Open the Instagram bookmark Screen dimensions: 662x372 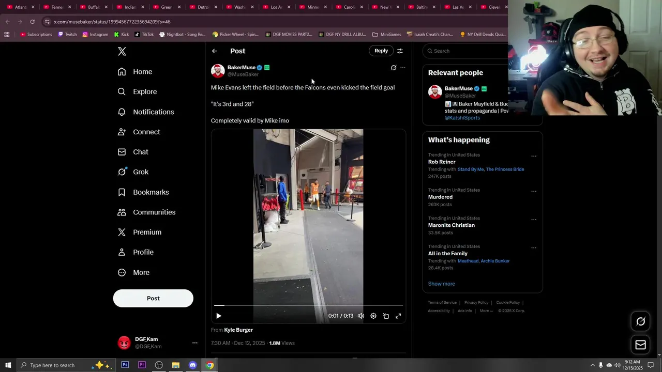click(x=95, y=35)
